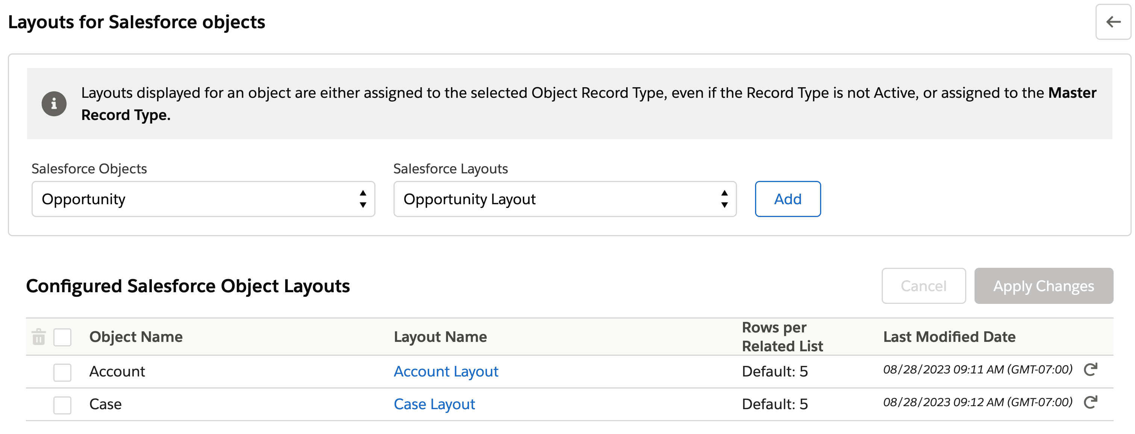The image size is (1135, 434).
Task: Click the Add button
Action: pyautogui.click(x=787, y=199)
